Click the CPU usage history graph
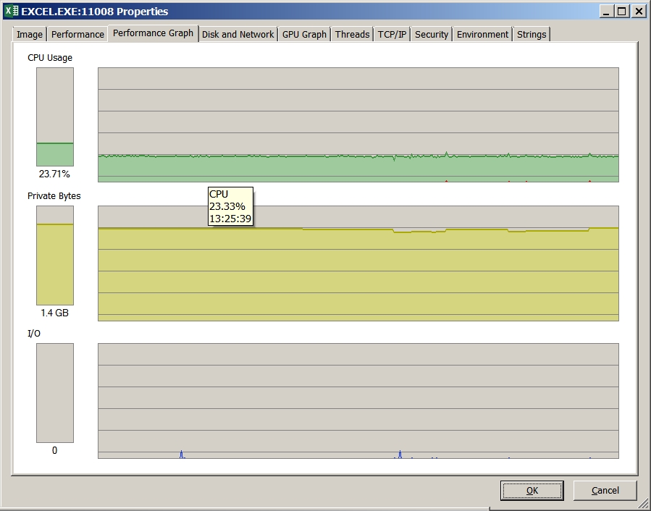The image size is (651, 511). [x=358, y=124]
